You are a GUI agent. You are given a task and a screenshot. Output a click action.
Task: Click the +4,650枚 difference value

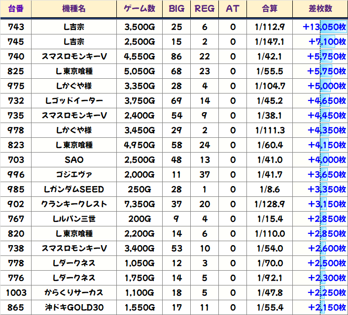coord(327,101)
